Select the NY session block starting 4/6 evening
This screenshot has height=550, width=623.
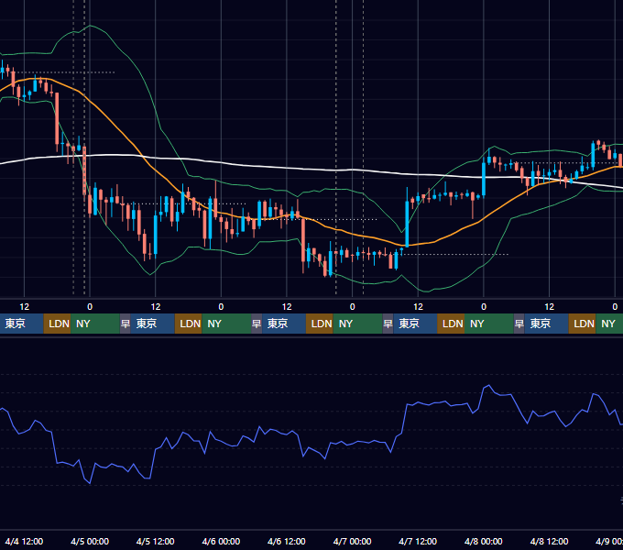click(x=357, y=324)
